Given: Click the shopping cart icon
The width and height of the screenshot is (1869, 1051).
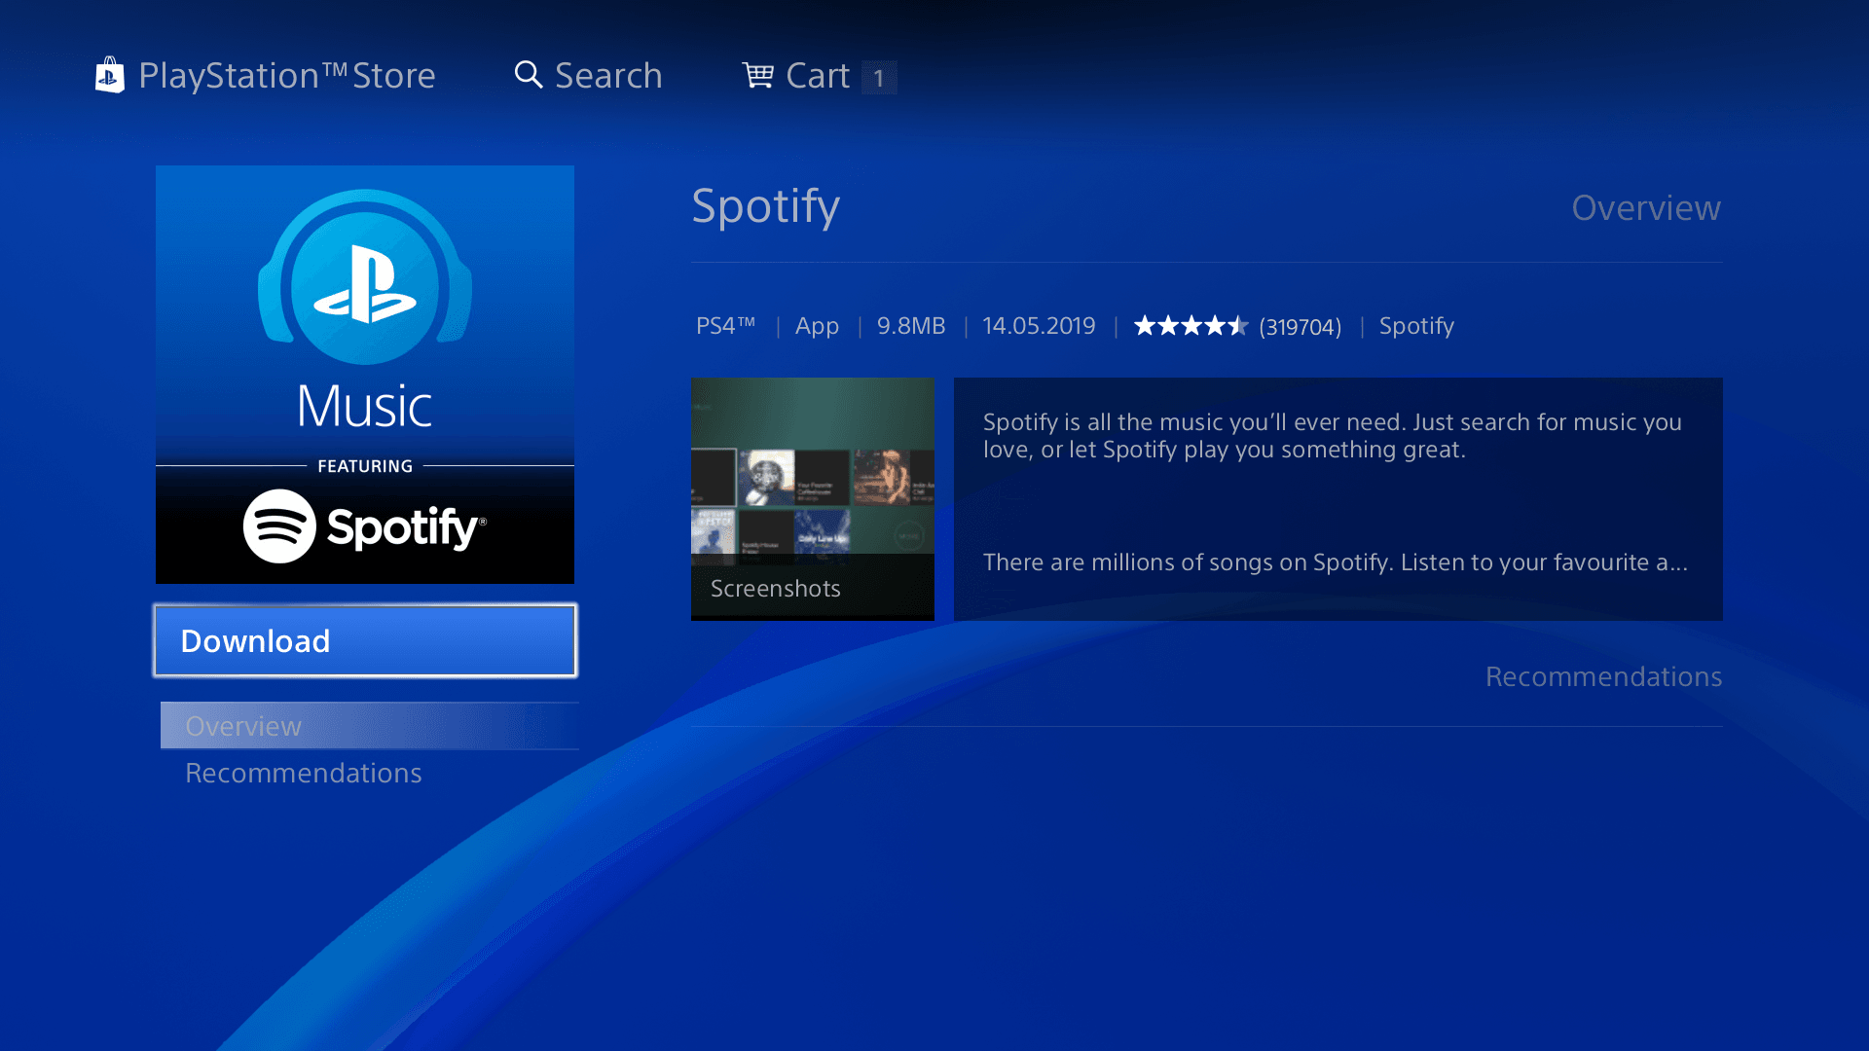Looking at the screenshot, I should pos(757,75).
